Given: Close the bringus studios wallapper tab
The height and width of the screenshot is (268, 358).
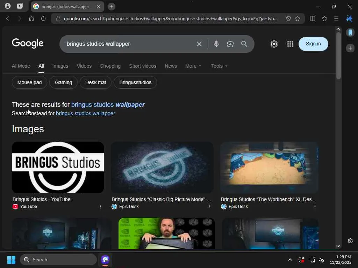Looking at the screenshot, I should [98, 7].
